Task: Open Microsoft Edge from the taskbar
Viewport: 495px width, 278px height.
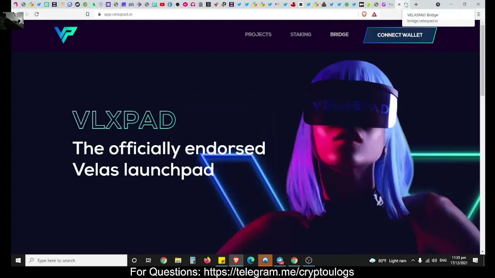Action: (251, 260)
